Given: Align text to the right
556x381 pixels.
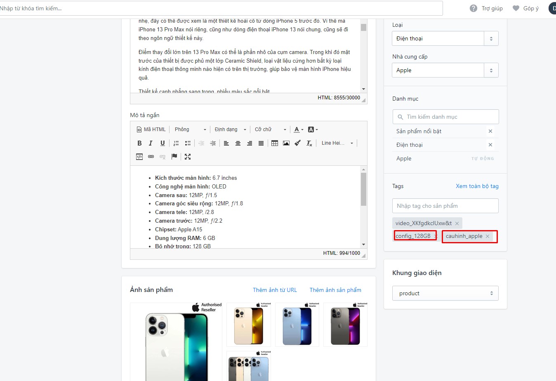Looking at the screenshot, I should [x=250, y=143].
